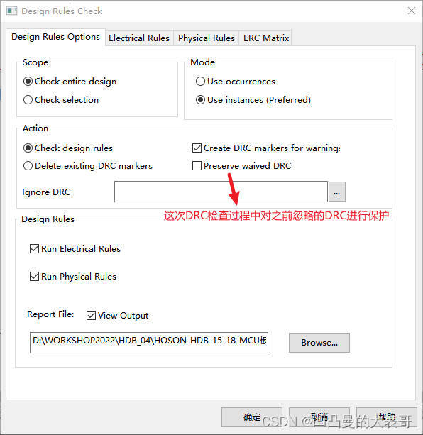Click Browse to choose report file
The height and width of the screenshot is (435, 423).
(319, 343)
